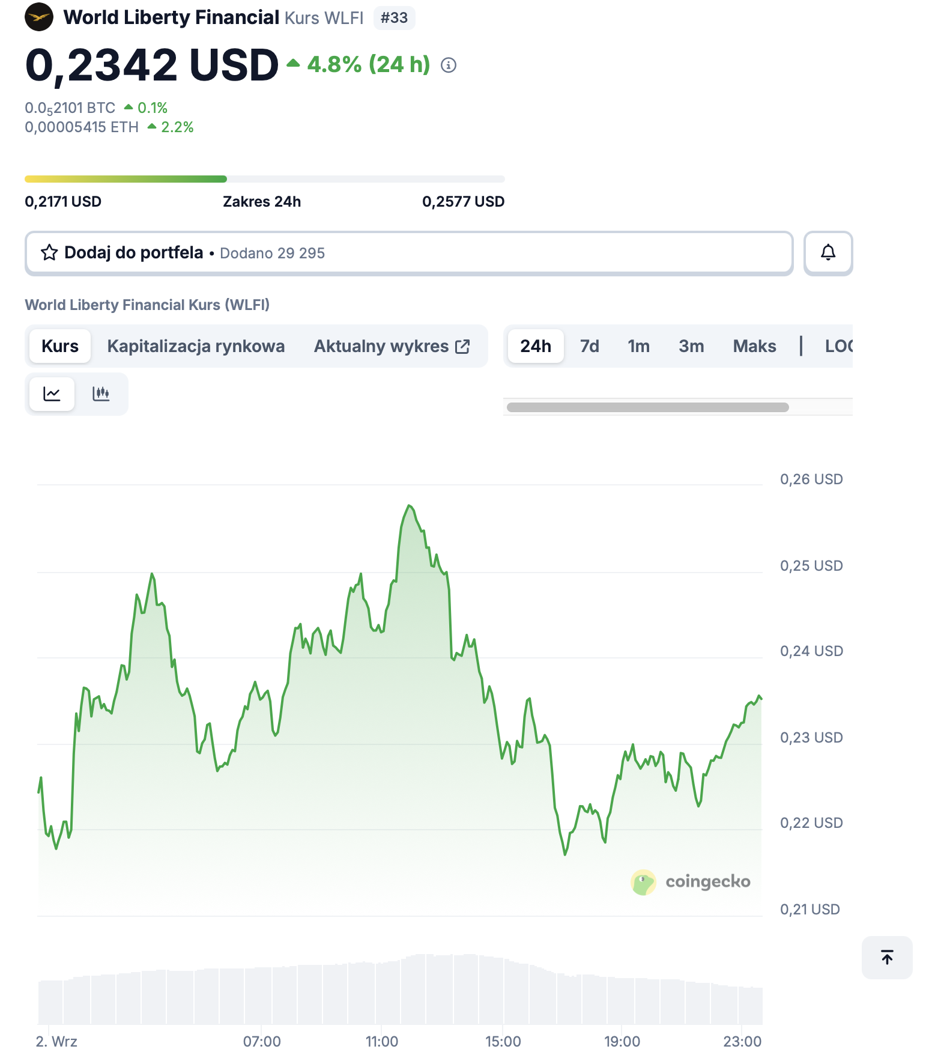Click the 0,2171 USD low value
This screenshot has width=932, height=1061.
click(x=63, y=202)
